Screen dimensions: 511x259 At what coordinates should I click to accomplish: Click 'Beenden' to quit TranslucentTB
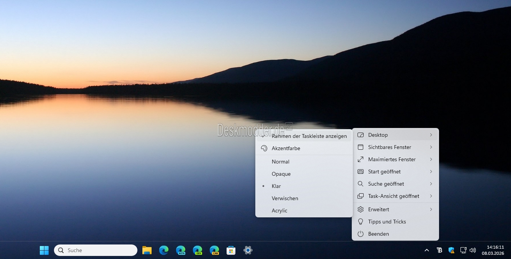click(378, 234)
